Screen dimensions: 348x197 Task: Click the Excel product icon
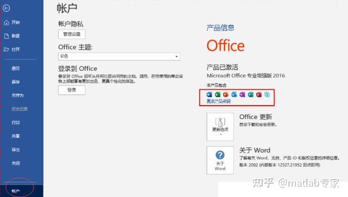217,94
